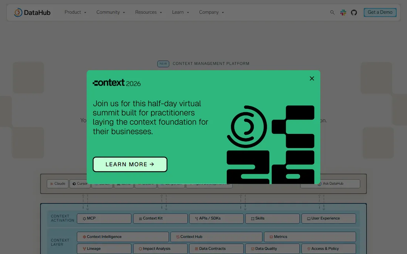This screenshot has height=254, width=407.
Task: Click the Impact Analysis box
Action: [160, 249]
